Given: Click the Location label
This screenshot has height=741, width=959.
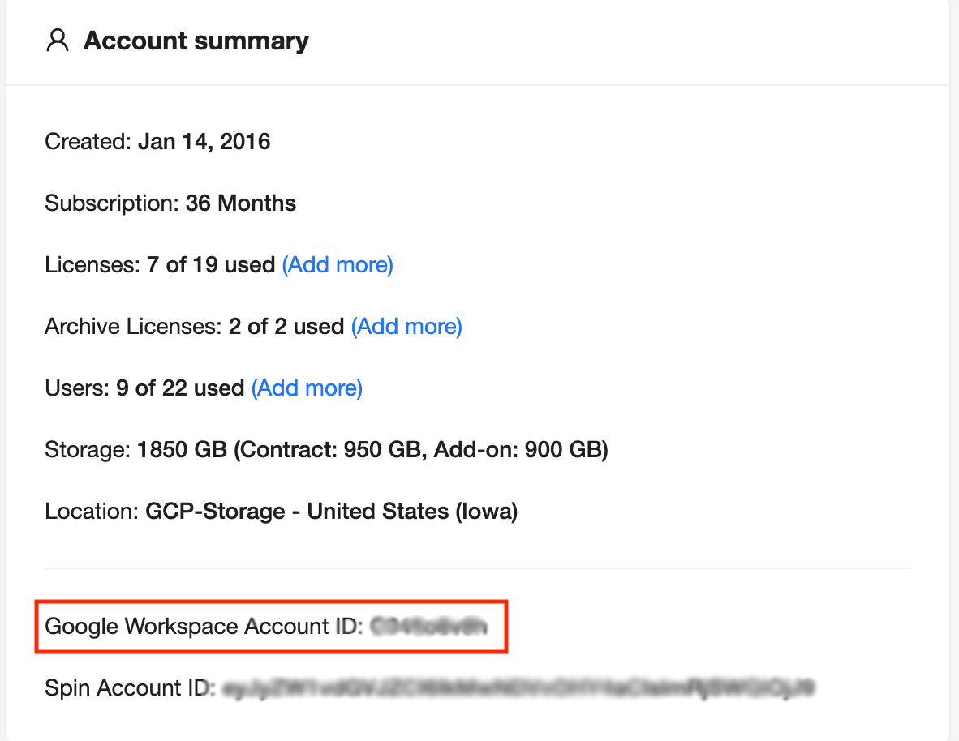Looking at the screenshot, I should point(91,512).
